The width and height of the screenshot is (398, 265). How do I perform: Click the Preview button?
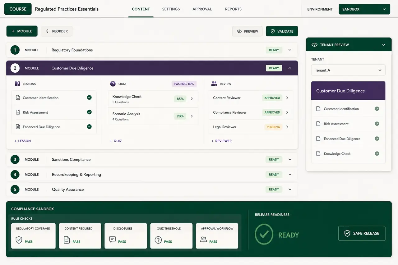(x=248, y=31)
